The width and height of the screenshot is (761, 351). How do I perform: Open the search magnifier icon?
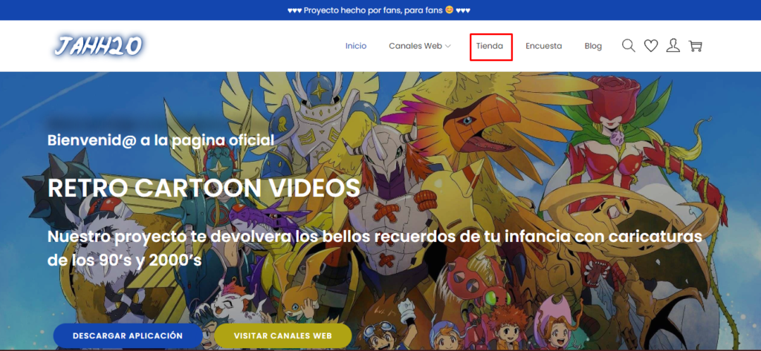(x=628, y=46)
